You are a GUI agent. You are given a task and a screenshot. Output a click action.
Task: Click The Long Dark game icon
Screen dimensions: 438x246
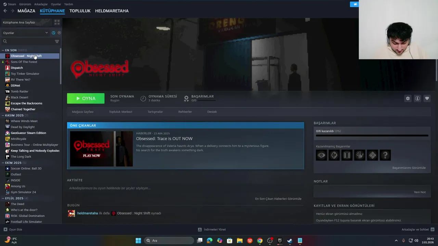click(x=8, y=156)
